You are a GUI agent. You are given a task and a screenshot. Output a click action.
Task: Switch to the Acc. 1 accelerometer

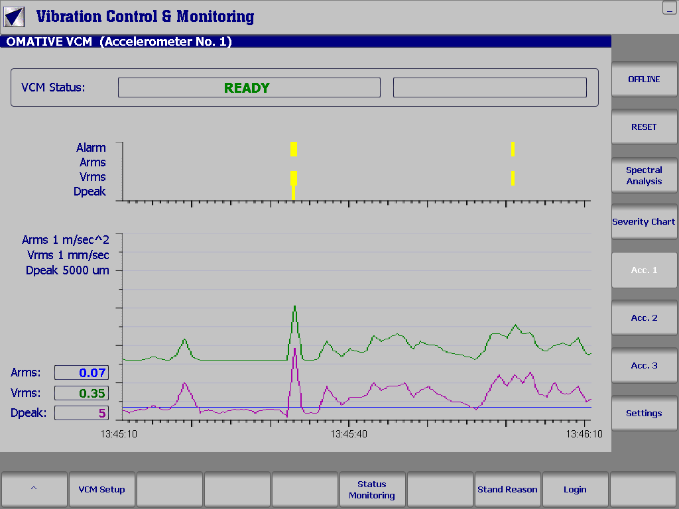[x=644, y=270]
